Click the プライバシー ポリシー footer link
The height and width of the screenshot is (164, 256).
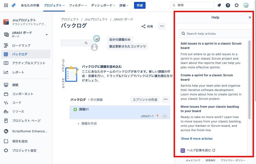(233, 160)
